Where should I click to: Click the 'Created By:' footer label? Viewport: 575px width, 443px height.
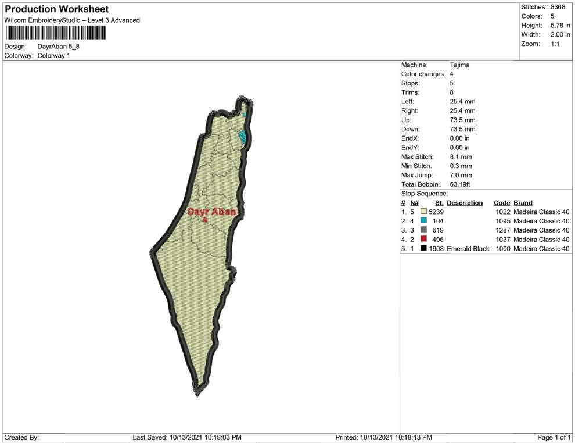coord(21,437)
